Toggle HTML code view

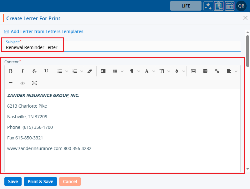pyautogui.click(x=23, y=83)
